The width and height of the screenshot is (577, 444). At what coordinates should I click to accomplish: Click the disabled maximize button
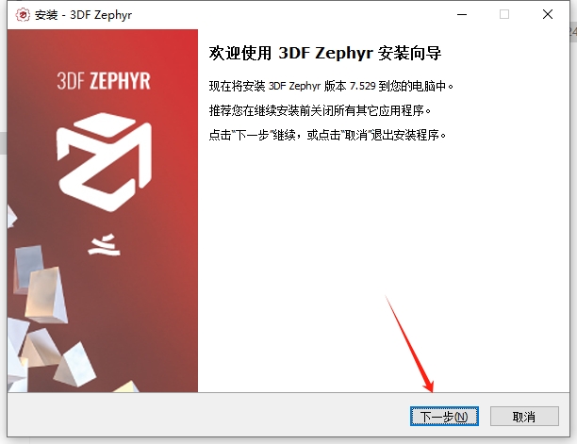(x=504, y=15)
